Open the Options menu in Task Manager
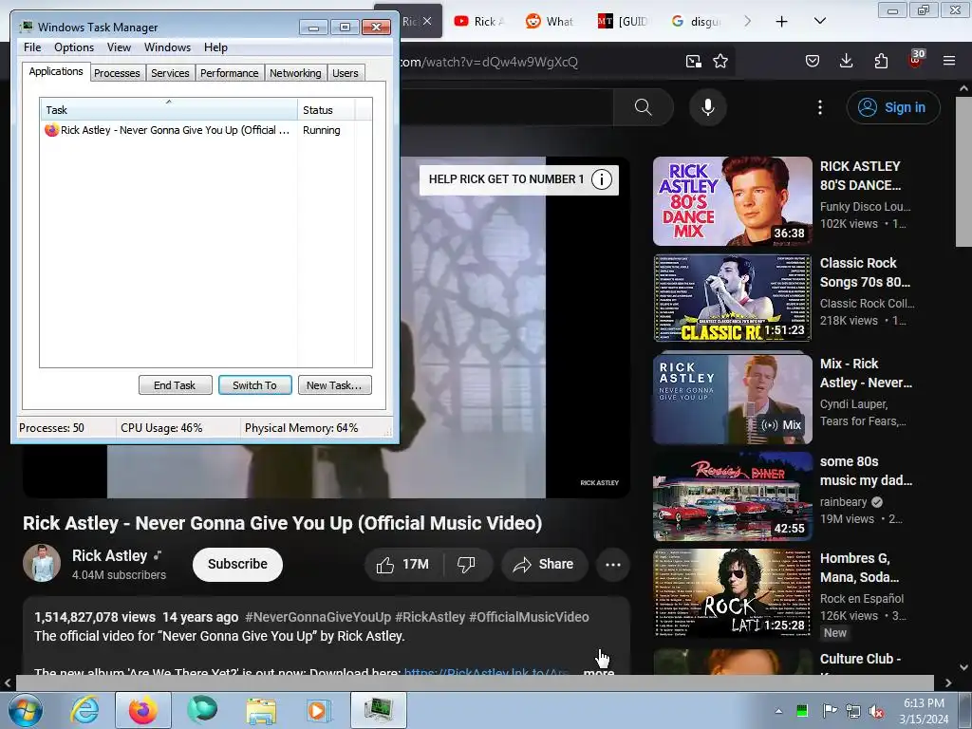The image size is (972, 729). 74,47
